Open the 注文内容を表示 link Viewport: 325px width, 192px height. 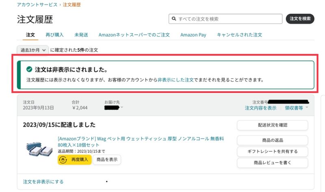[x=260, y=108]
